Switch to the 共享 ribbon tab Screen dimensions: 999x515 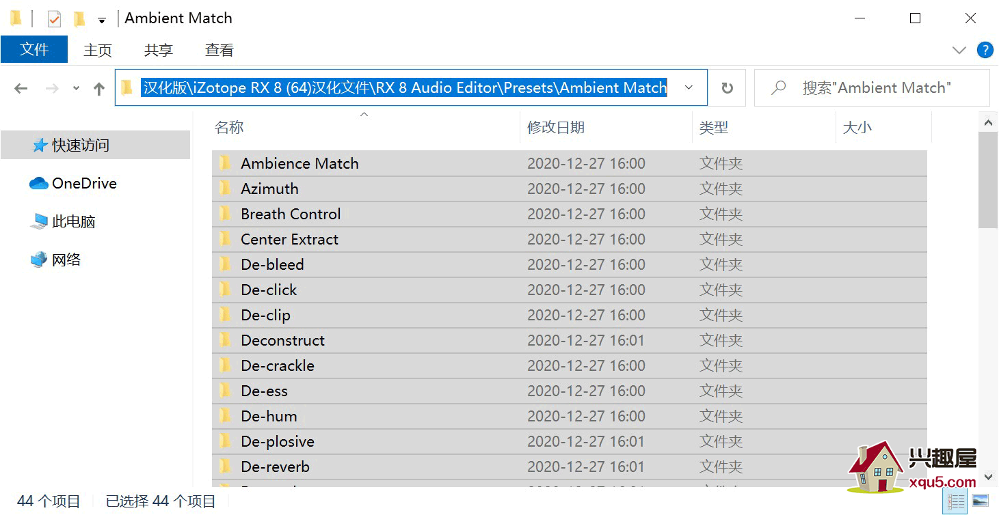click(x=159, y=50)
